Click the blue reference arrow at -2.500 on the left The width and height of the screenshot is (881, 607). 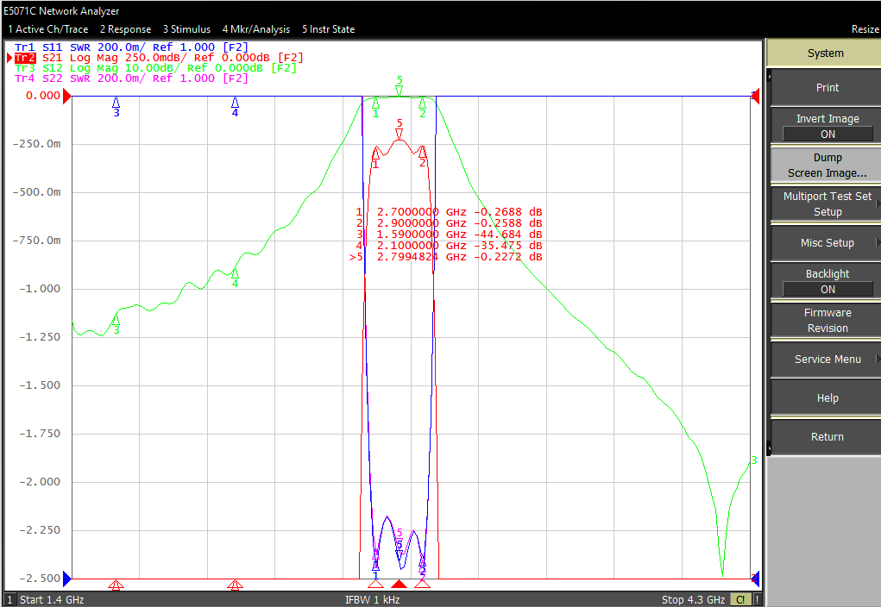pyautogui.click(x=66, y=579)
